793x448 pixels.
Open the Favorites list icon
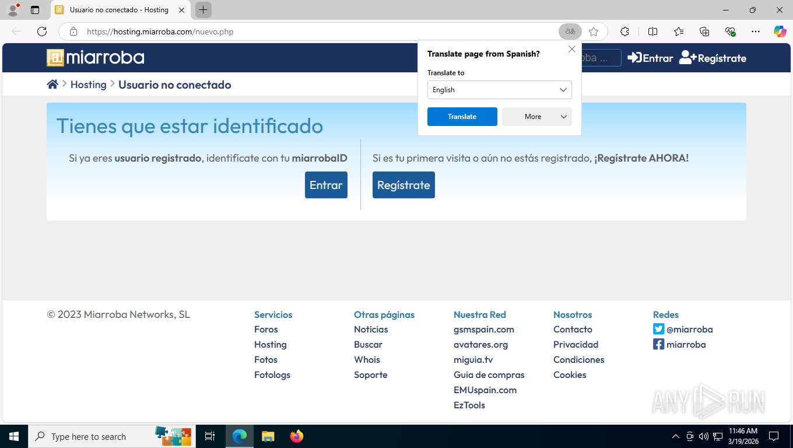(679, 32)
